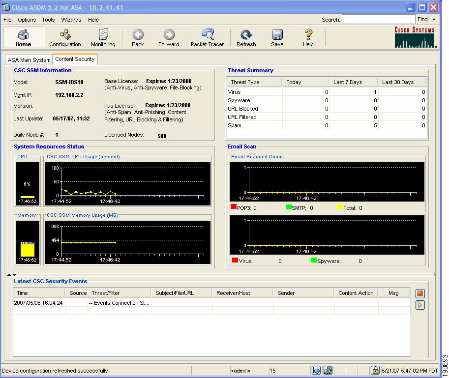Screen dimensions: 449x378
Task: Switch to the ASA Main System tab
Action: pyautogui.click(x=29, y=60)
